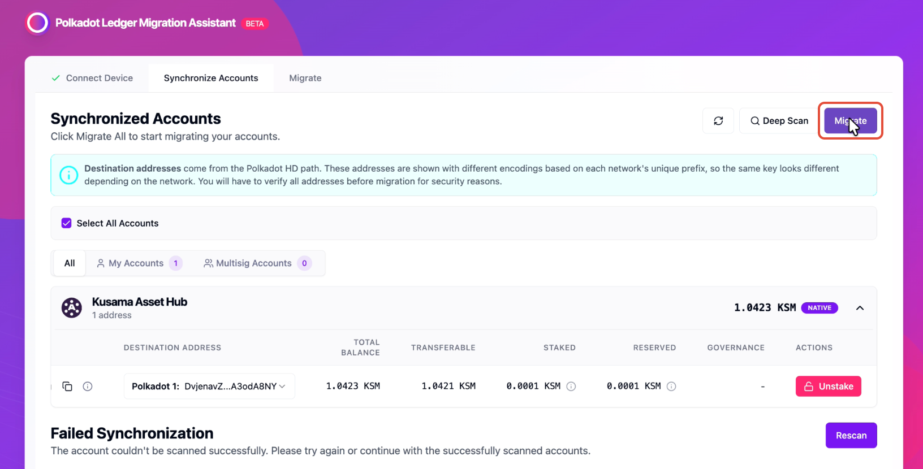Click the Synchronized Accounts heading

(136, 119)
